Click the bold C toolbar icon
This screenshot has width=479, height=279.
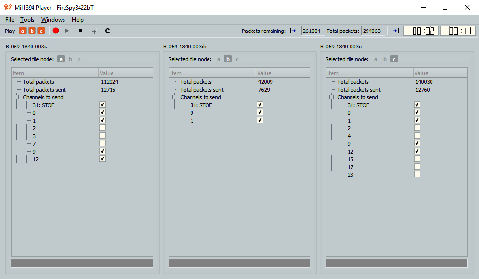[x=107, y=31]
